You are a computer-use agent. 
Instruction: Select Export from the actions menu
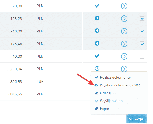(103, 109)
